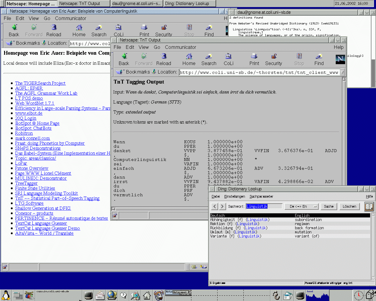
Task: Click CoLi icon in TnT Output toolbar
Action: click(x=228, y=56)
